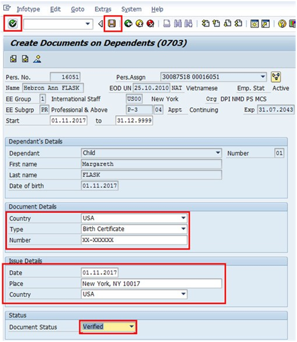The width and height of the screenshot is (297, 342).
Task: Open the Goto menu
Action: 78,9
